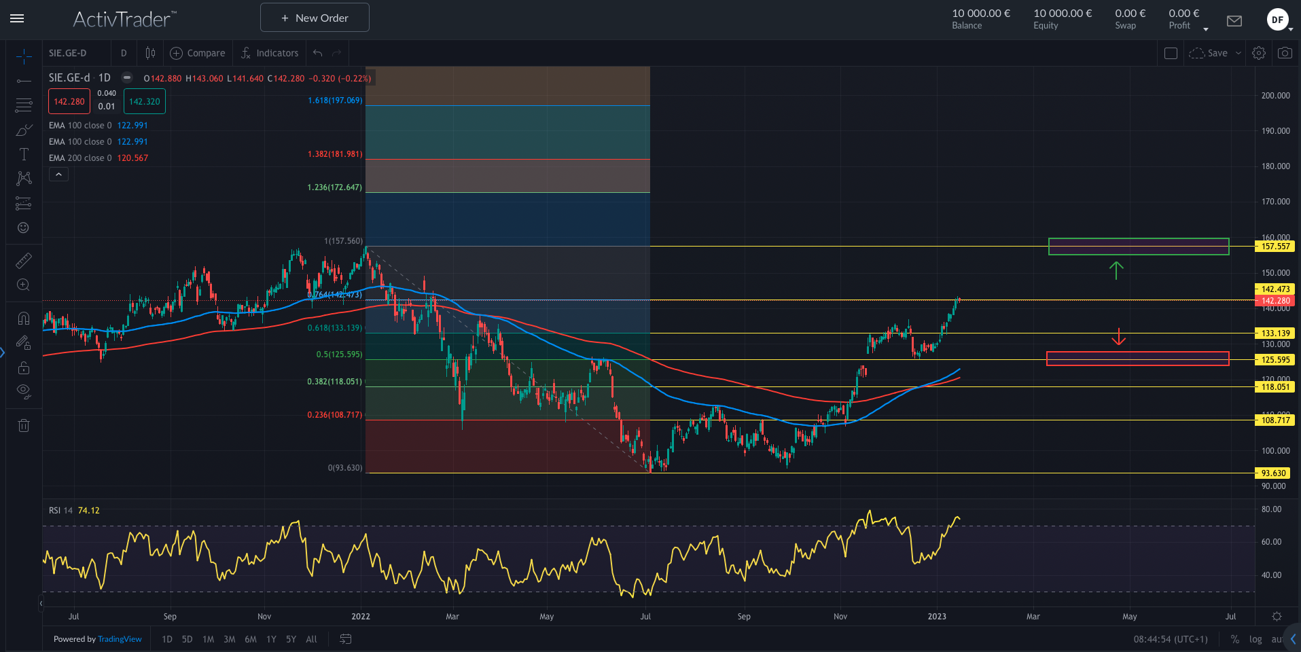The height and width of the screenshot is (652, 1301).
Task: Select the Brush drawing tool
Action: pyautogui.click(x=24, y=130)
